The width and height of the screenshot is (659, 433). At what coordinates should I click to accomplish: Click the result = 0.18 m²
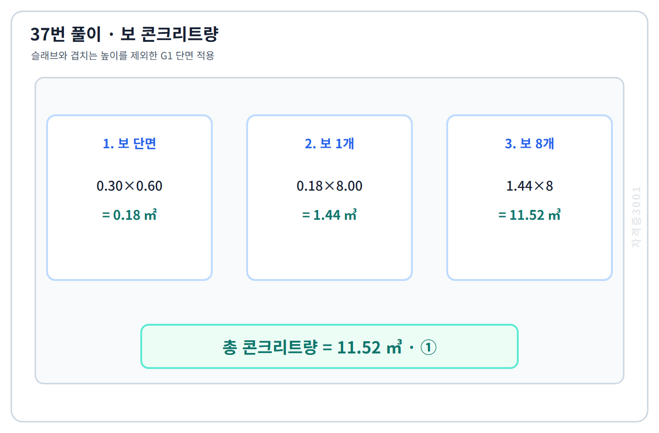pos(129,215)
